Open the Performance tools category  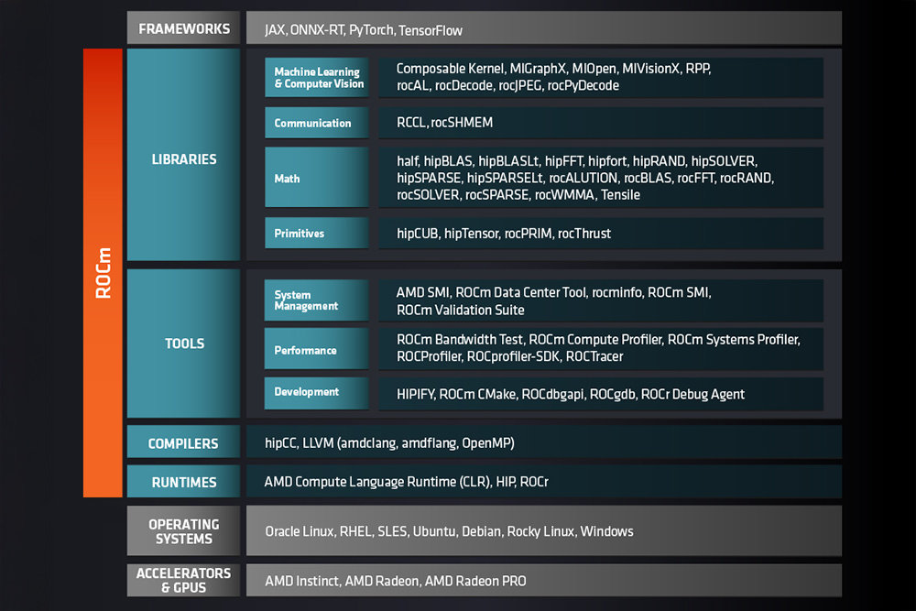click(316, 349)
